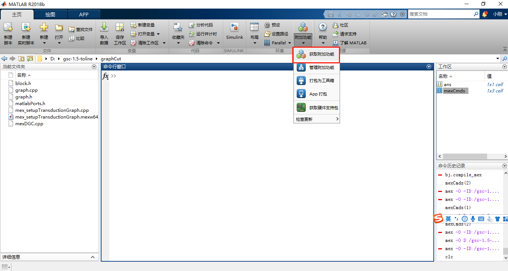Click the Switch Windows quick access icon
Image resolution: width=508 pixels, height=271 pixels.
point(384,14)
